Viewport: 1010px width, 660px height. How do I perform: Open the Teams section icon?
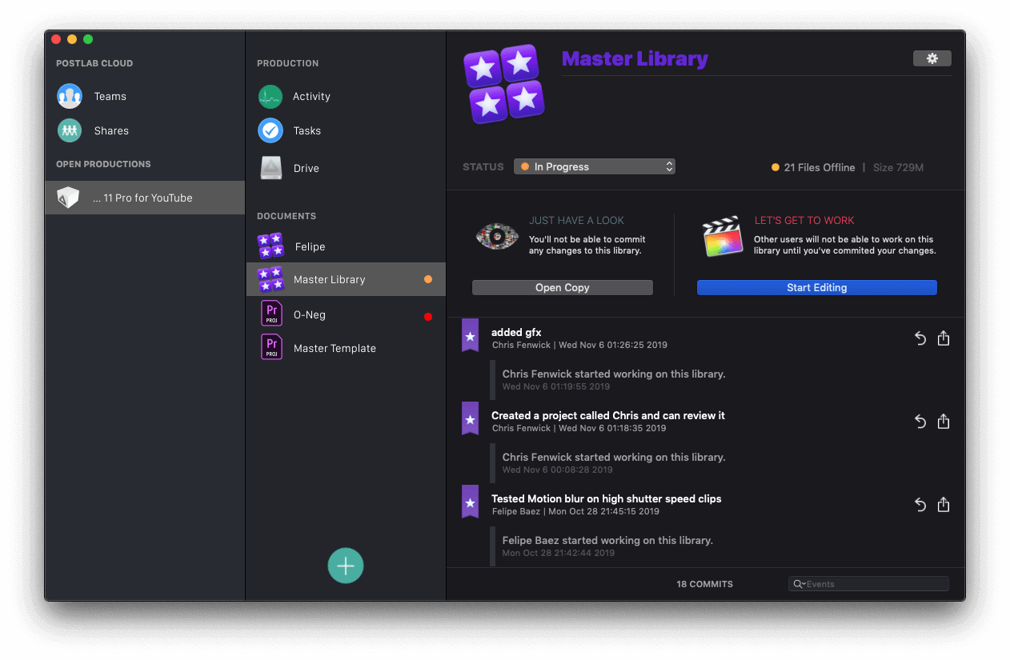click(70, 96)
